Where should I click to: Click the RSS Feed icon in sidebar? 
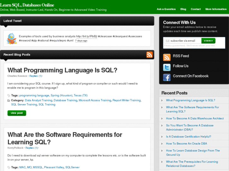coord(167,57)
